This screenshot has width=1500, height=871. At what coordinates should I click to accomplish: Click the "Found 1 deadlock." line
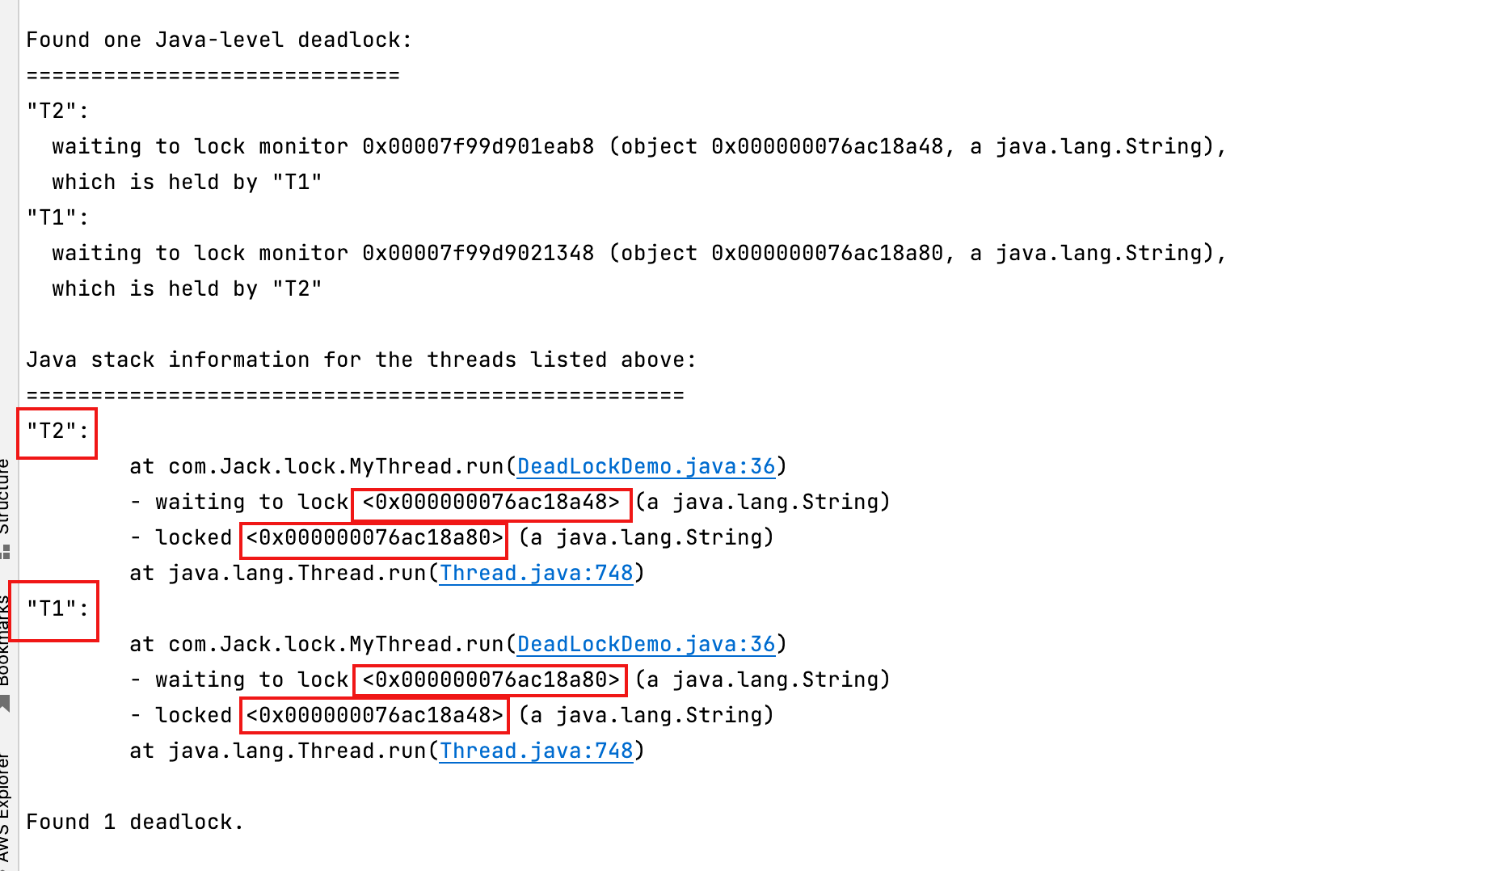coord(134,823)
